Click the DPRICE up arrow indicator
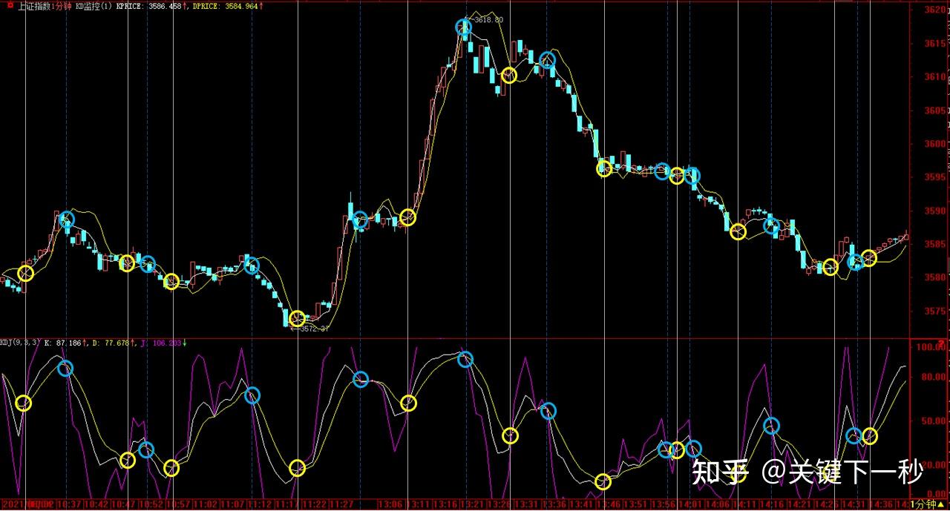This screenshot has width=950, height=511. pyautogui.click(x=261, y=7)
